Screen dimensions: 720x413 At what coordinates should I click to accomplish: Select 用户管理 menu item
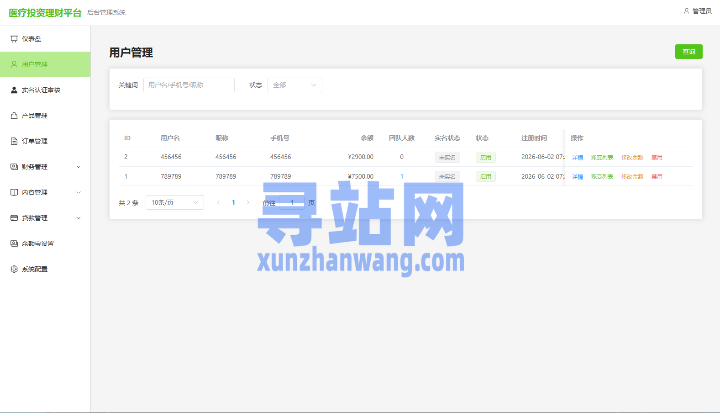pos(45,64)
